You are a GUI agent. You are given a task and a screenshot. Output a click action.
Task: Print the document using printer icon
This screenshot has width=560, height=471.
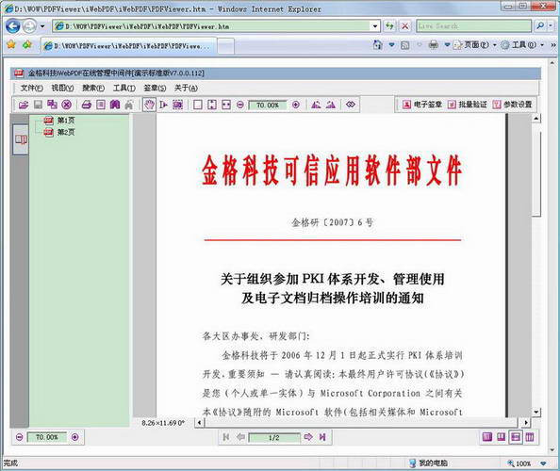click(x=87, y=105)
